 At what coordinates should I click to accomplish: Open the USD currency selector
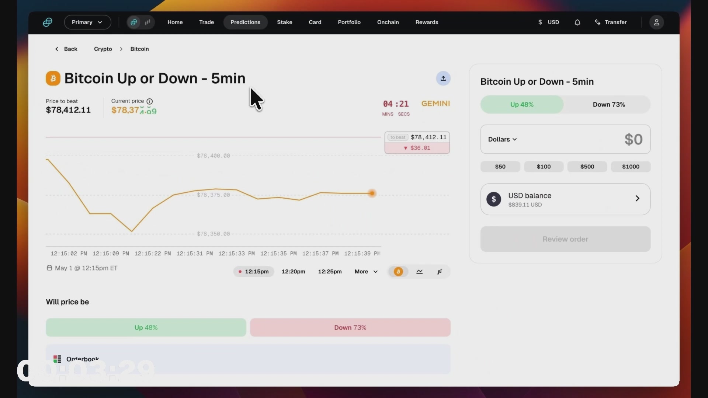pyautogui.click(x=549, y=22)
